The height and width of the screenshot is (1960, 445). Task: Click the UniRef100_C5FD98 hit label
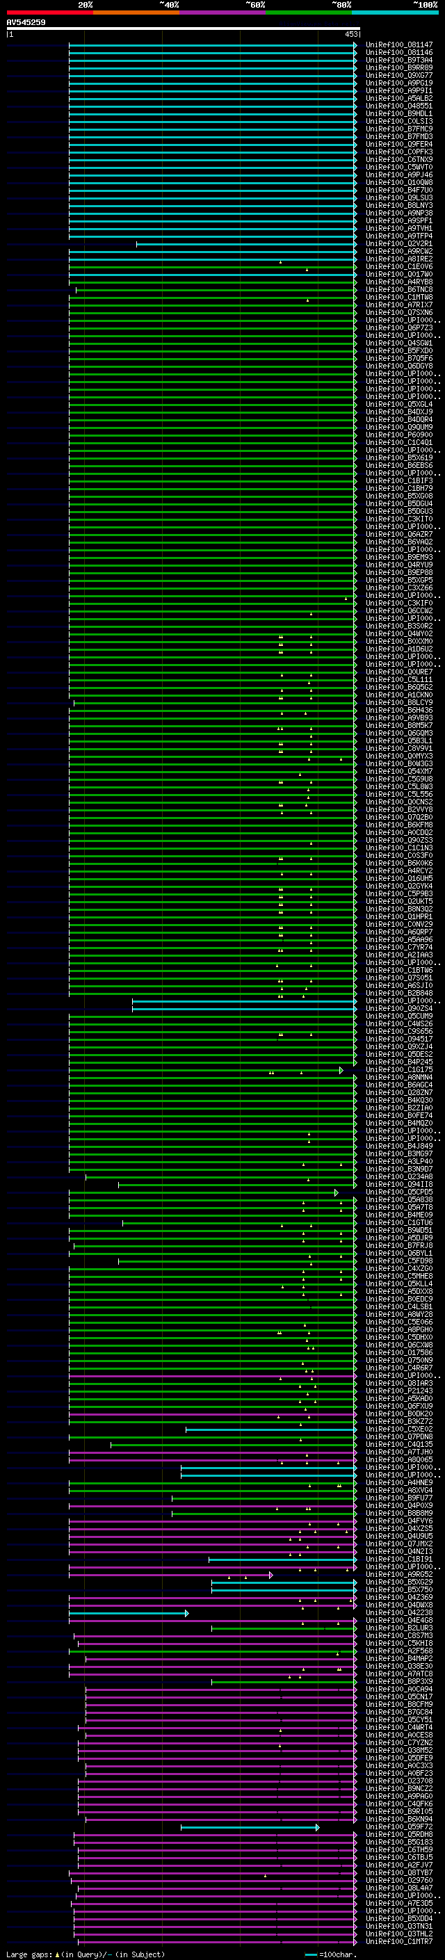click(x=399, y=1261)
